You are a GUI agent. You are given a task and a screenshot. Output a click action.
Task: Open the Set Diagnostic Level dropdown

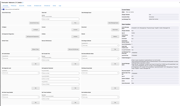coord(21,73)
